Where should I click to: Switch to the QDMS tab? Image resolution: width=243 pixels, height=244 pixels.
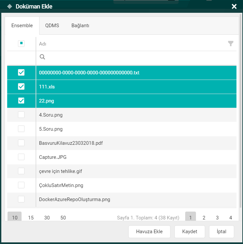coord(52,26)
